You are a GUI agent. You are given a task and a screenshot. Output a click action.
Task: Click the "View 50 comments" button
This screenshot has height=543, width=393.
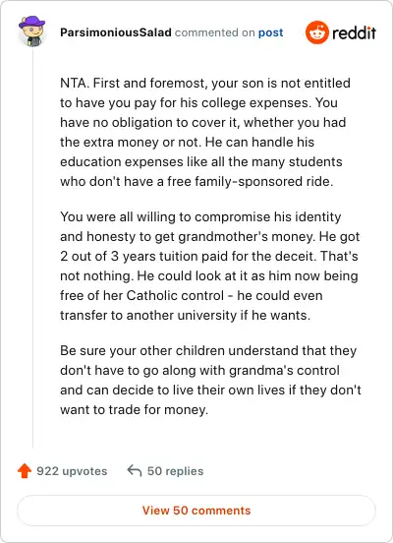point(196,511)
